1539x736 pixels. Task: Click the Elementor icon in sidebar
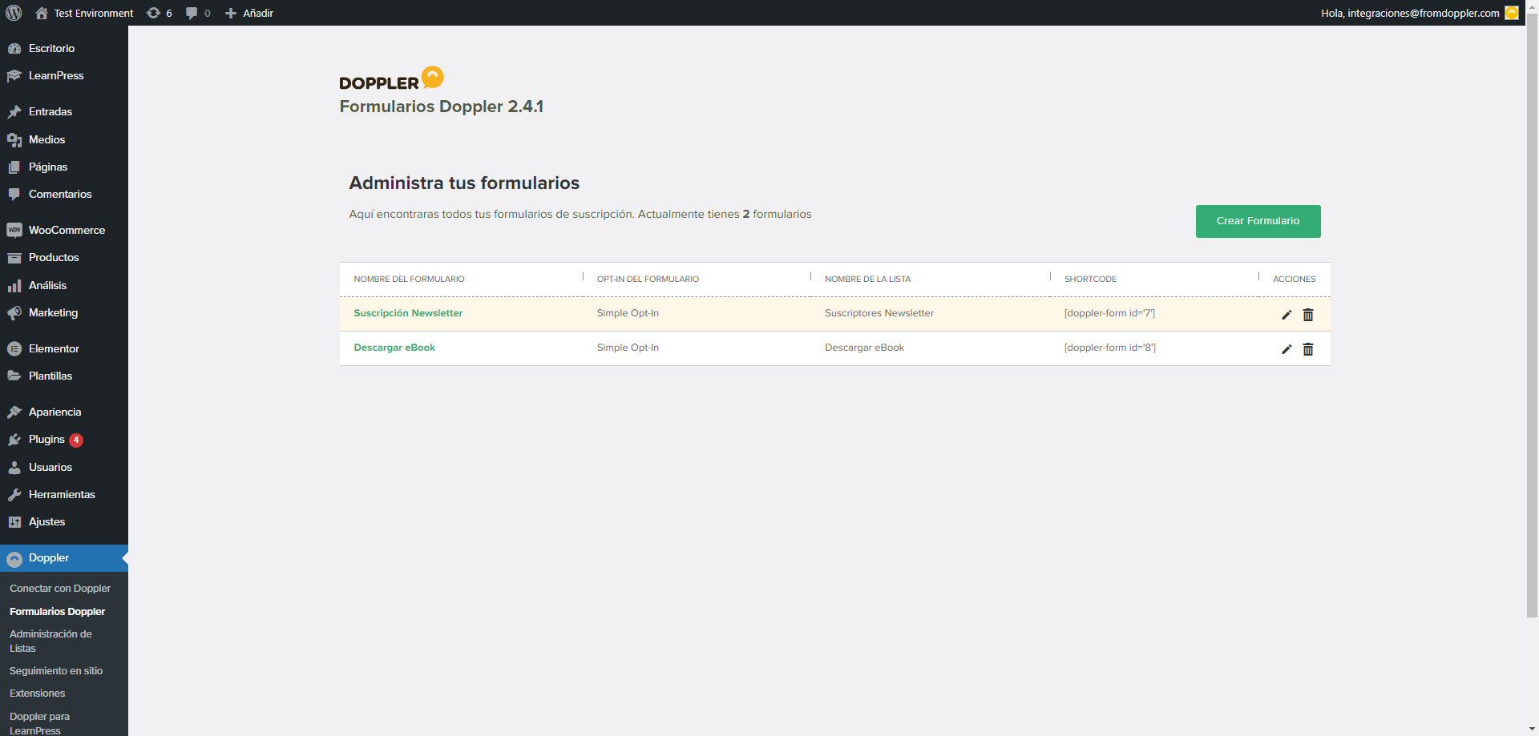pos(14,348)
